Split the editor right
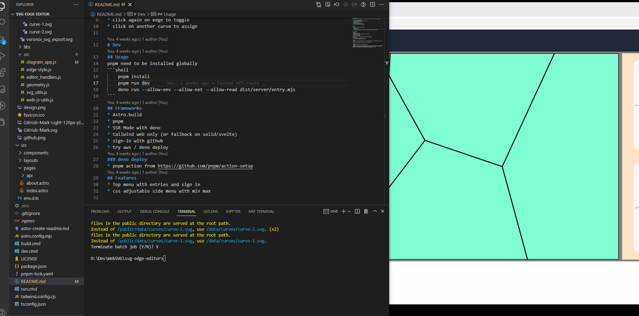639x316 pixels. pyautogui.click(x=372, y=4)
